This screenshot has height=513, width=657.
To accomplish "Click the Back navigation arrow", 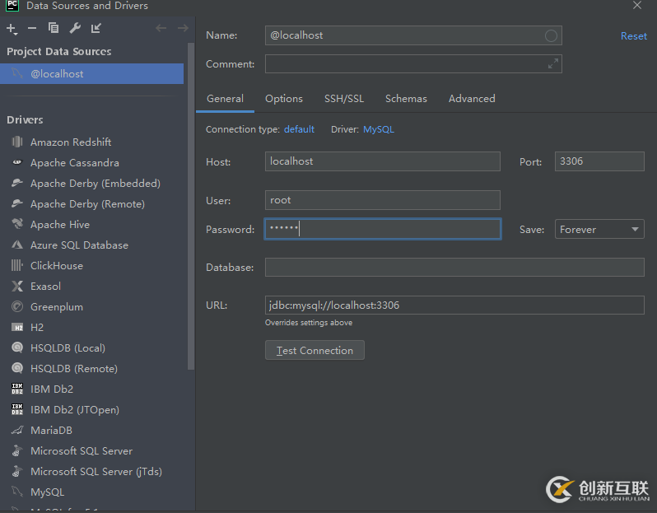I will pos(161,29).
